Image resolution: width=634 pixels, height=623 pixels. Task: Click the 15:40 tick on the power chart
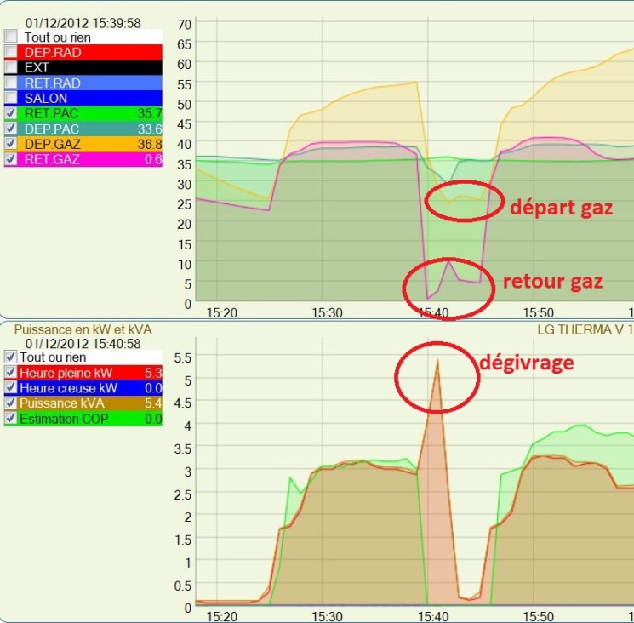433,616
